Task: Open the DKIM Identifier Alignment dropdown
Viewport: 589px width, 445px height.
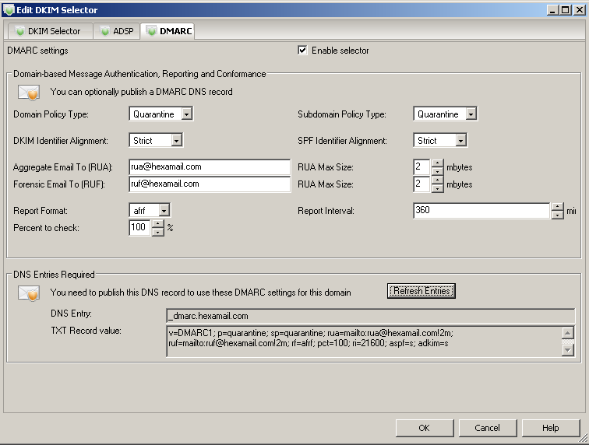Action: (176, 141)
